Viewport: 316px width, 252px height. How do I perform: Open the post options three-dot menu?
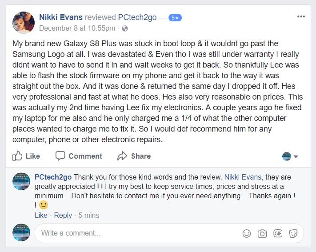(301, 16)
